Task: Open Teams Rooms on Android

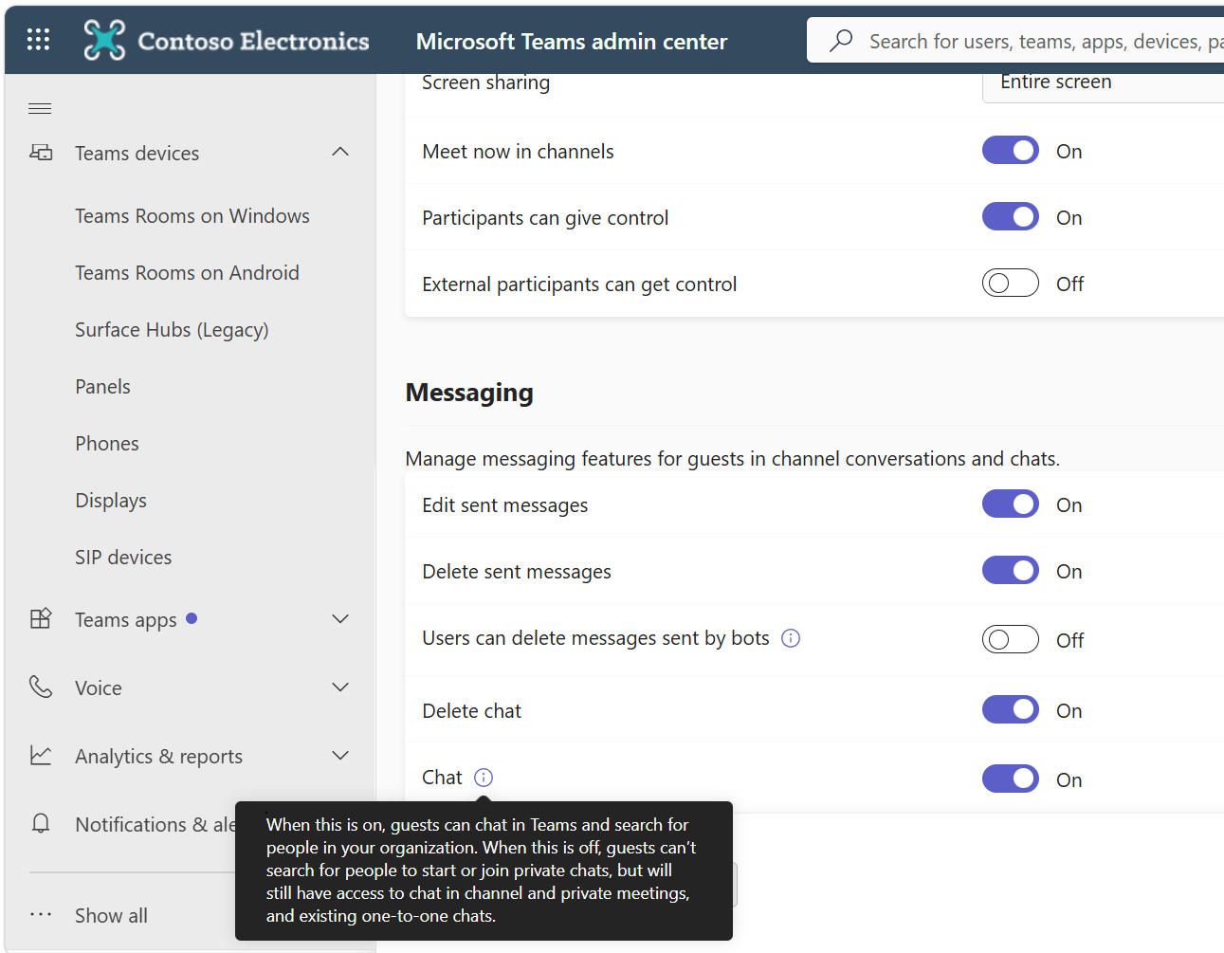Action: coord(187,273)
